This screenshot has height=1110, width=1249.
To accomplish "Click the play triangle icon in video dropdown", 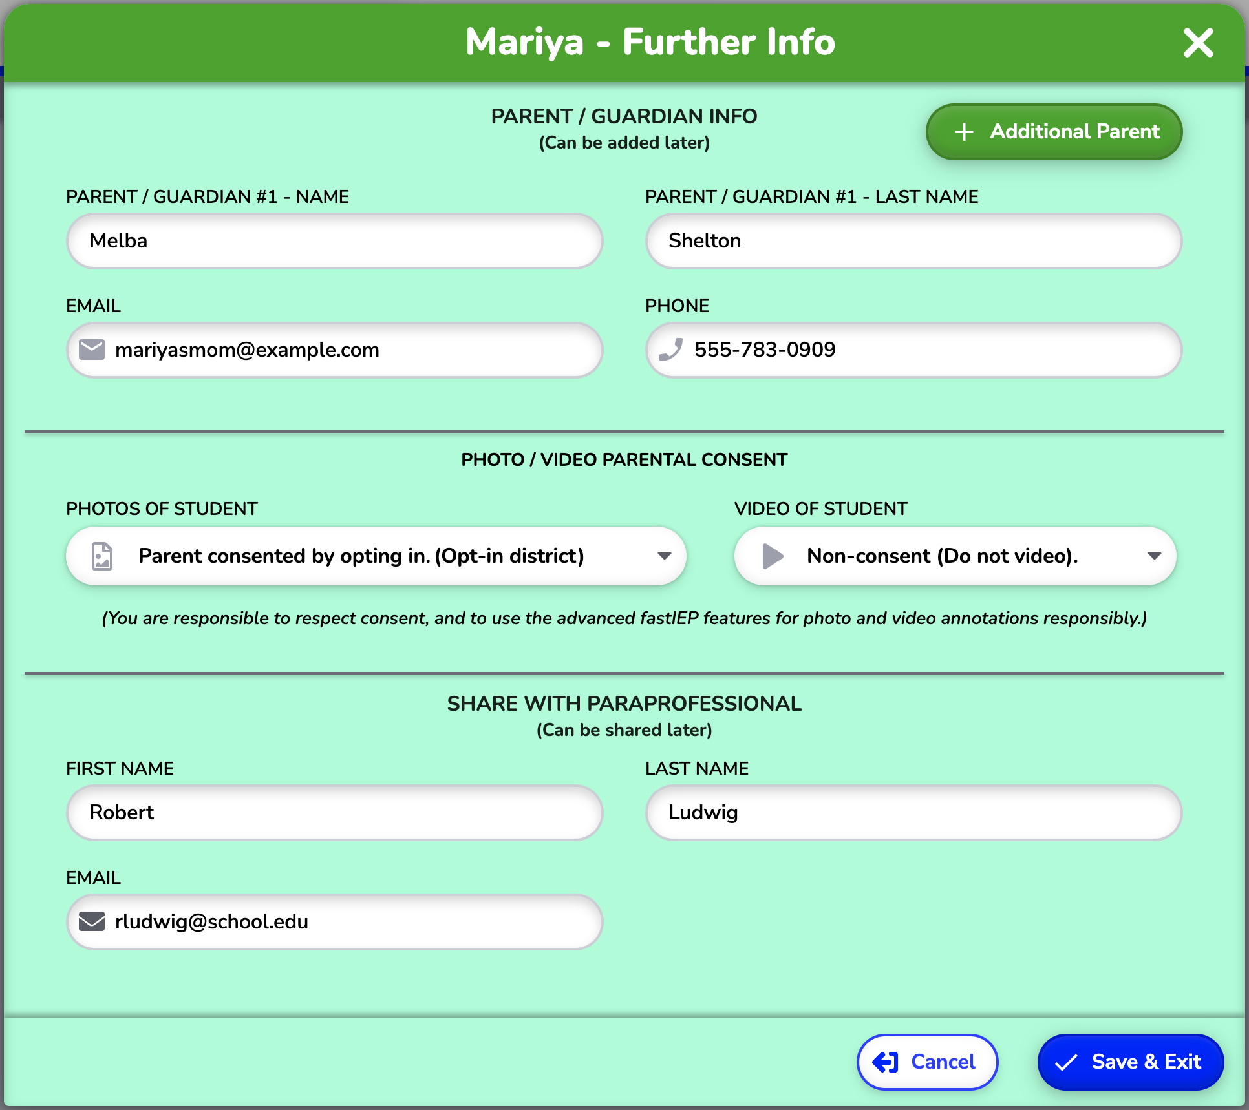I will pos(772,556).
